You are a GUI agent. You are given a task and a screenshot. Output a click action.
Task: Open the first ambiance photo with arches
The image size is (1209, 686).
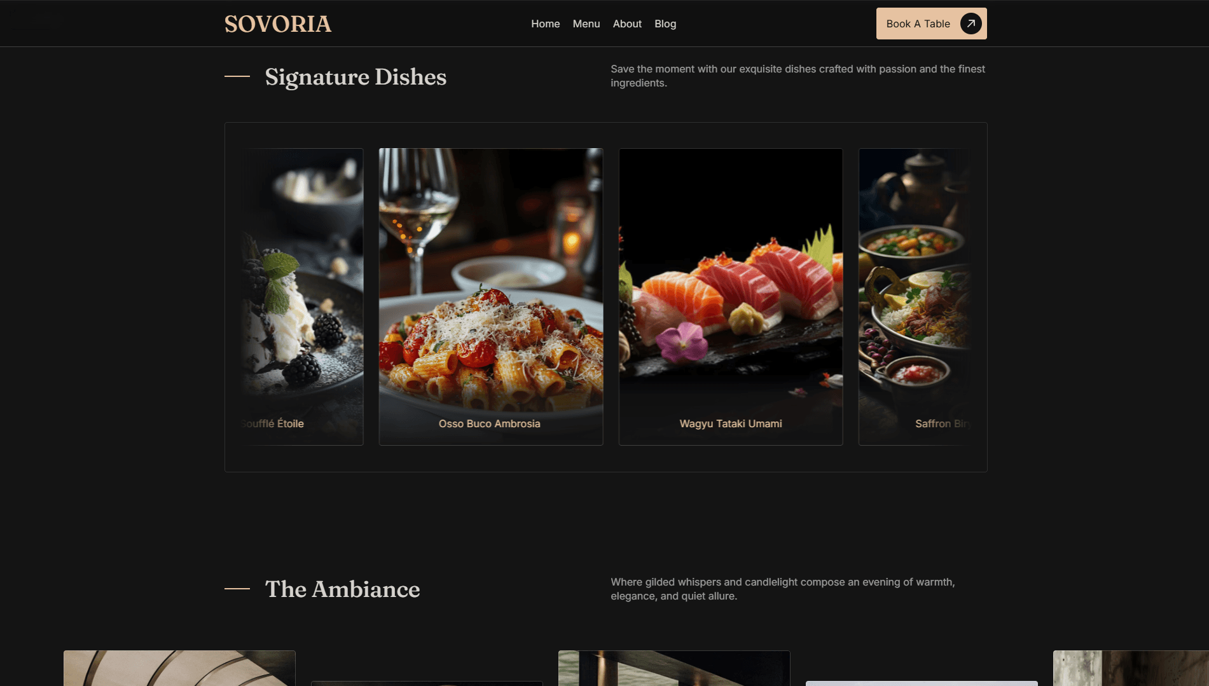[x=179, y=668]
